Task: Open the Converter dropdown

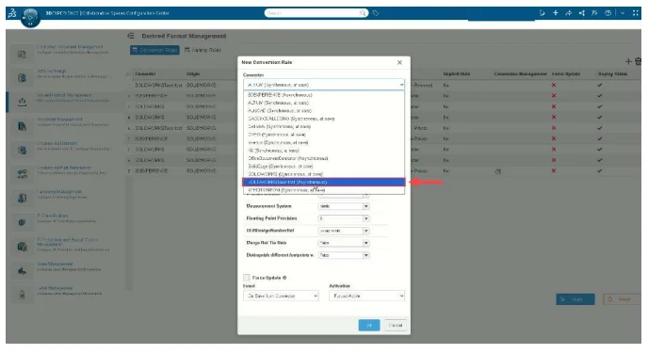Action: tap(324, 85)
